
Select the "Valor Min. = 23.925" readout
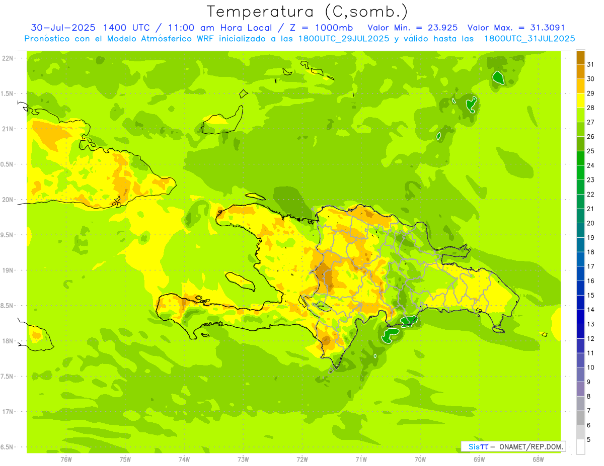[x=413, y=28]
